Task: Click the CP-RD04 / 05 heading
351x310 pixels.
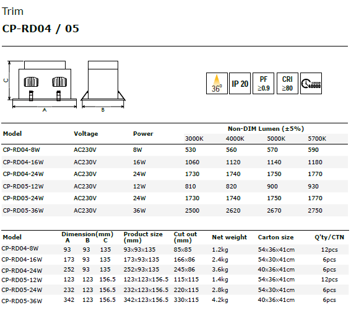Action: [x=40, y=29]
